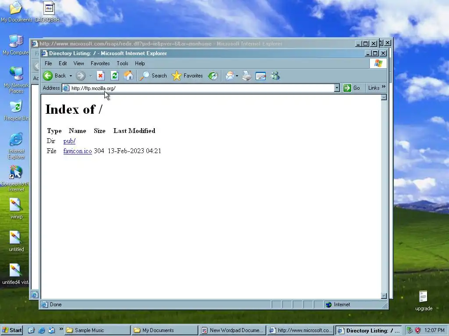Screen dimensions: 449x336
Task: Click the Windows flag logo throbber
Action: 378,63
